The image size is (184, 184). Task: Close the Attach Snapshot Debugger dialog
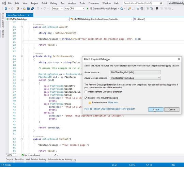pyautogui.click(x=179, y=59)
